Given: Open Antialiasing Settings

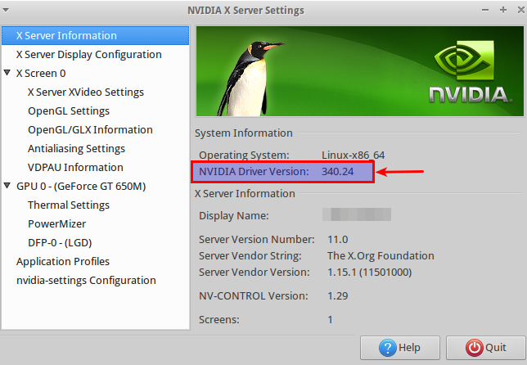Looking at the screenshot, I should coord(76,149).
